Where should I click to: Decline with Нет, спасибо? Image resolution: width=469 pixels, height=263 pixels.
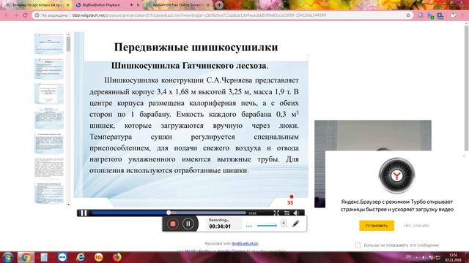click(416, 226)
